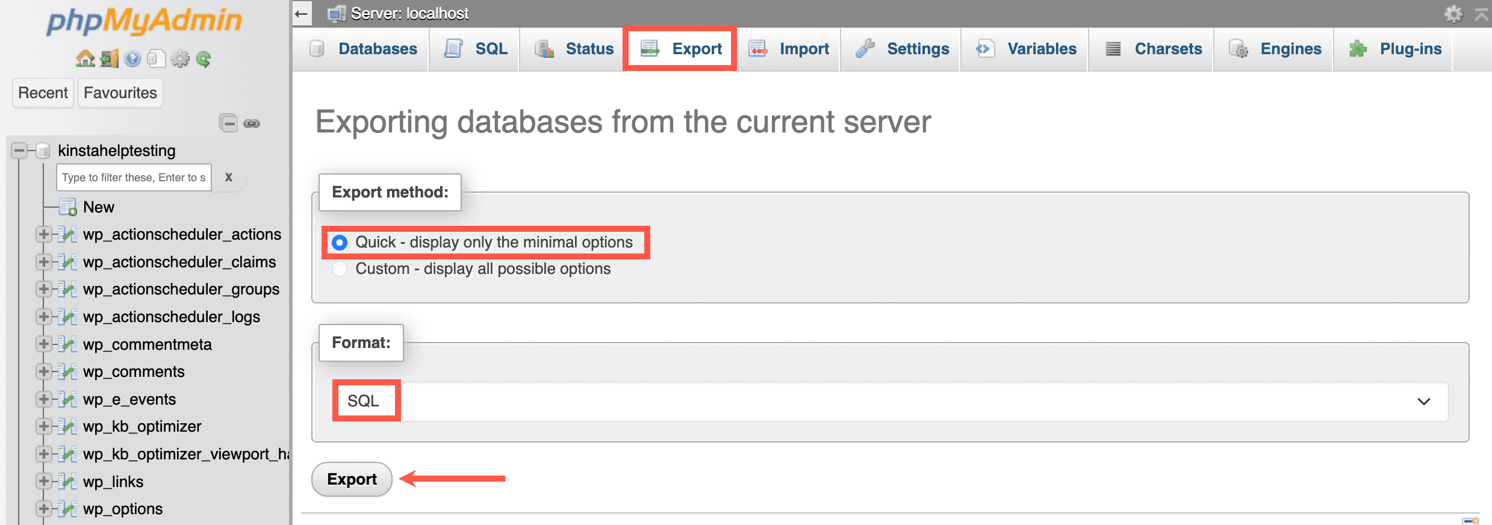Open the wp_actionscheduler_logs table link
Screen dimensions: 1492x525
(172, 317)
